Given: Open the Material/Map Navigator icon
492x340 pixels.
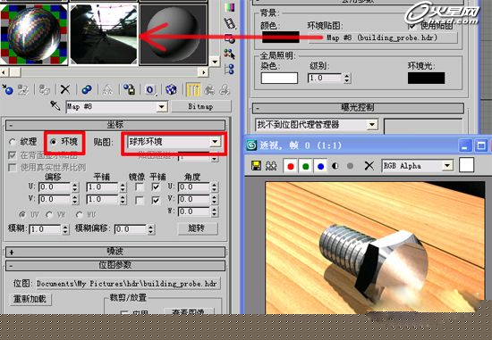Looking at the screenshot, I should [230, 70].
